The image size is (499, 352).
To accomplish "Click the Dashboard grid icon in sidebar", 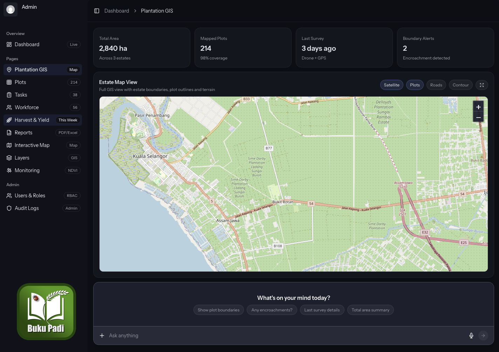I will point(9,44).
